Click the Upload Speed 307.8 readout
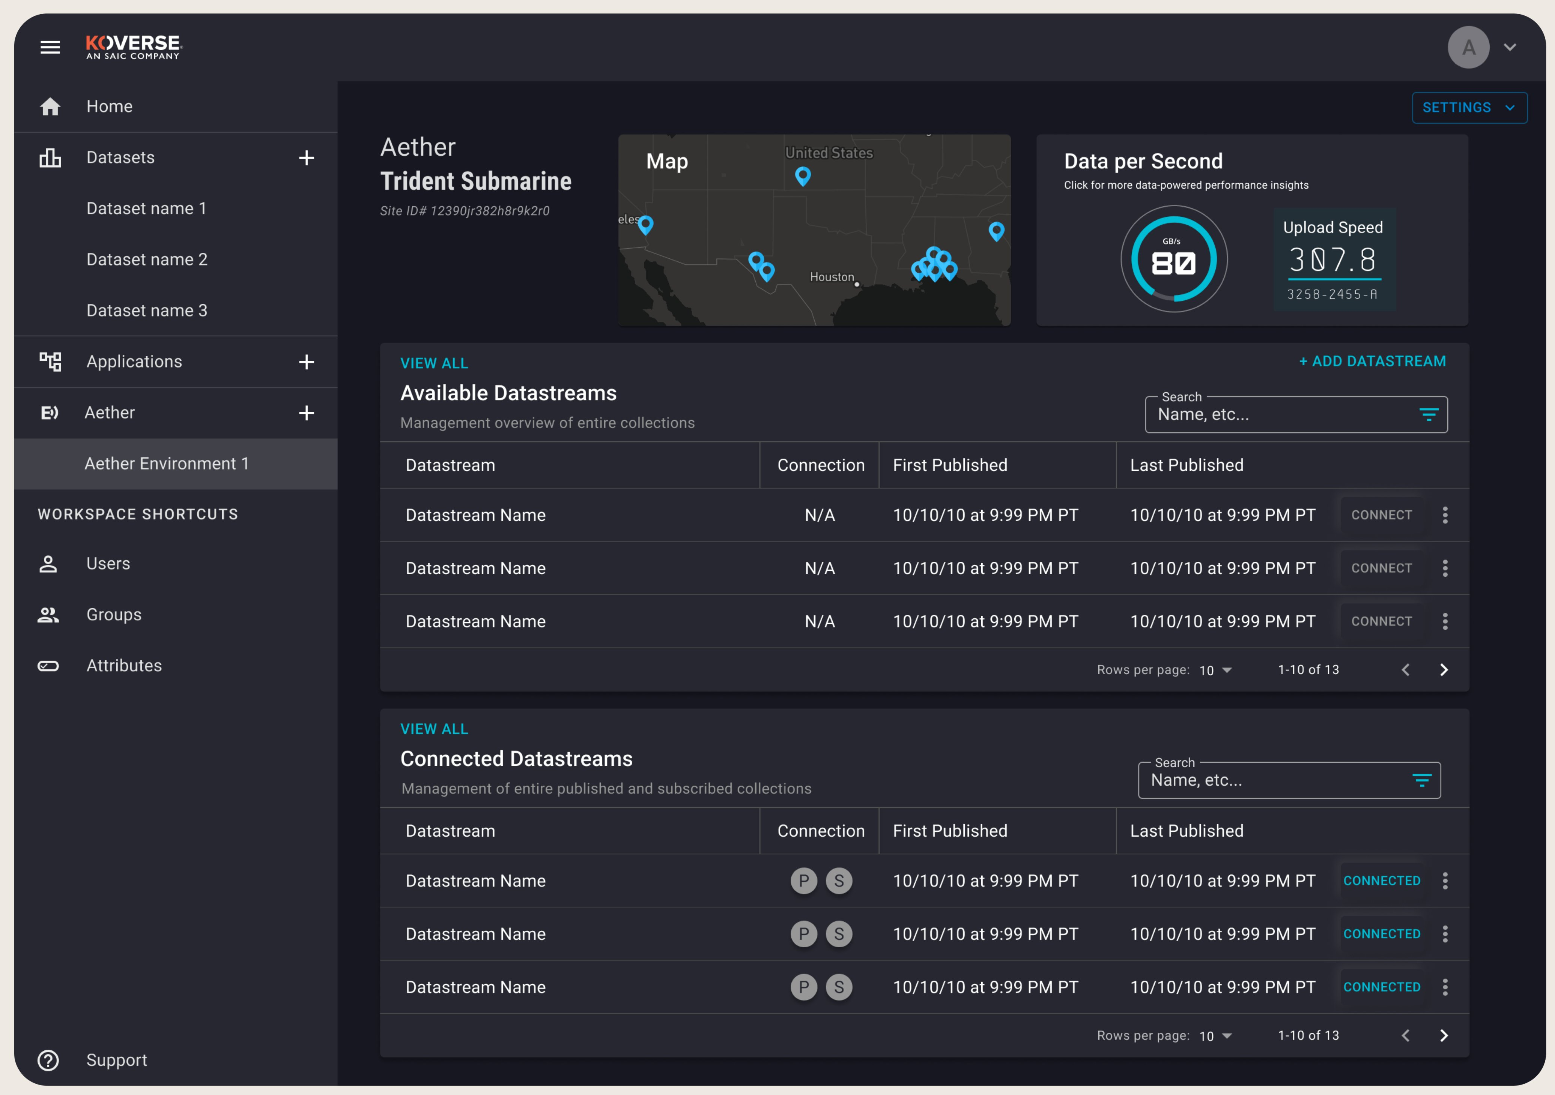This screenshot has width=1555, height=1095. coord(1334,260)
